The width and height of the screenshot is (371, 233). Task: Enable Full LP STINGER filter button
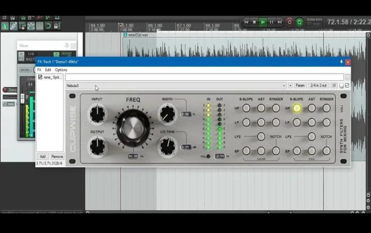click(327, 122)
